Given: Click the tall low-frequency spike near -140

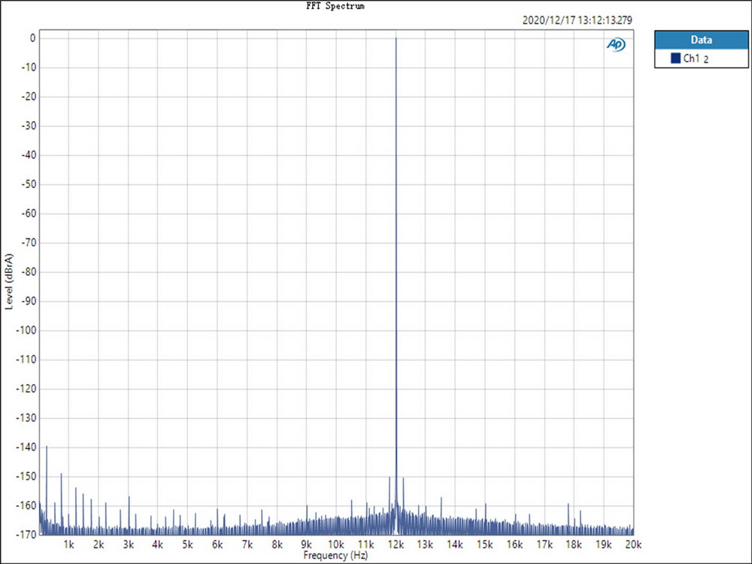Looking at the screenshot, I should point(47,447).
